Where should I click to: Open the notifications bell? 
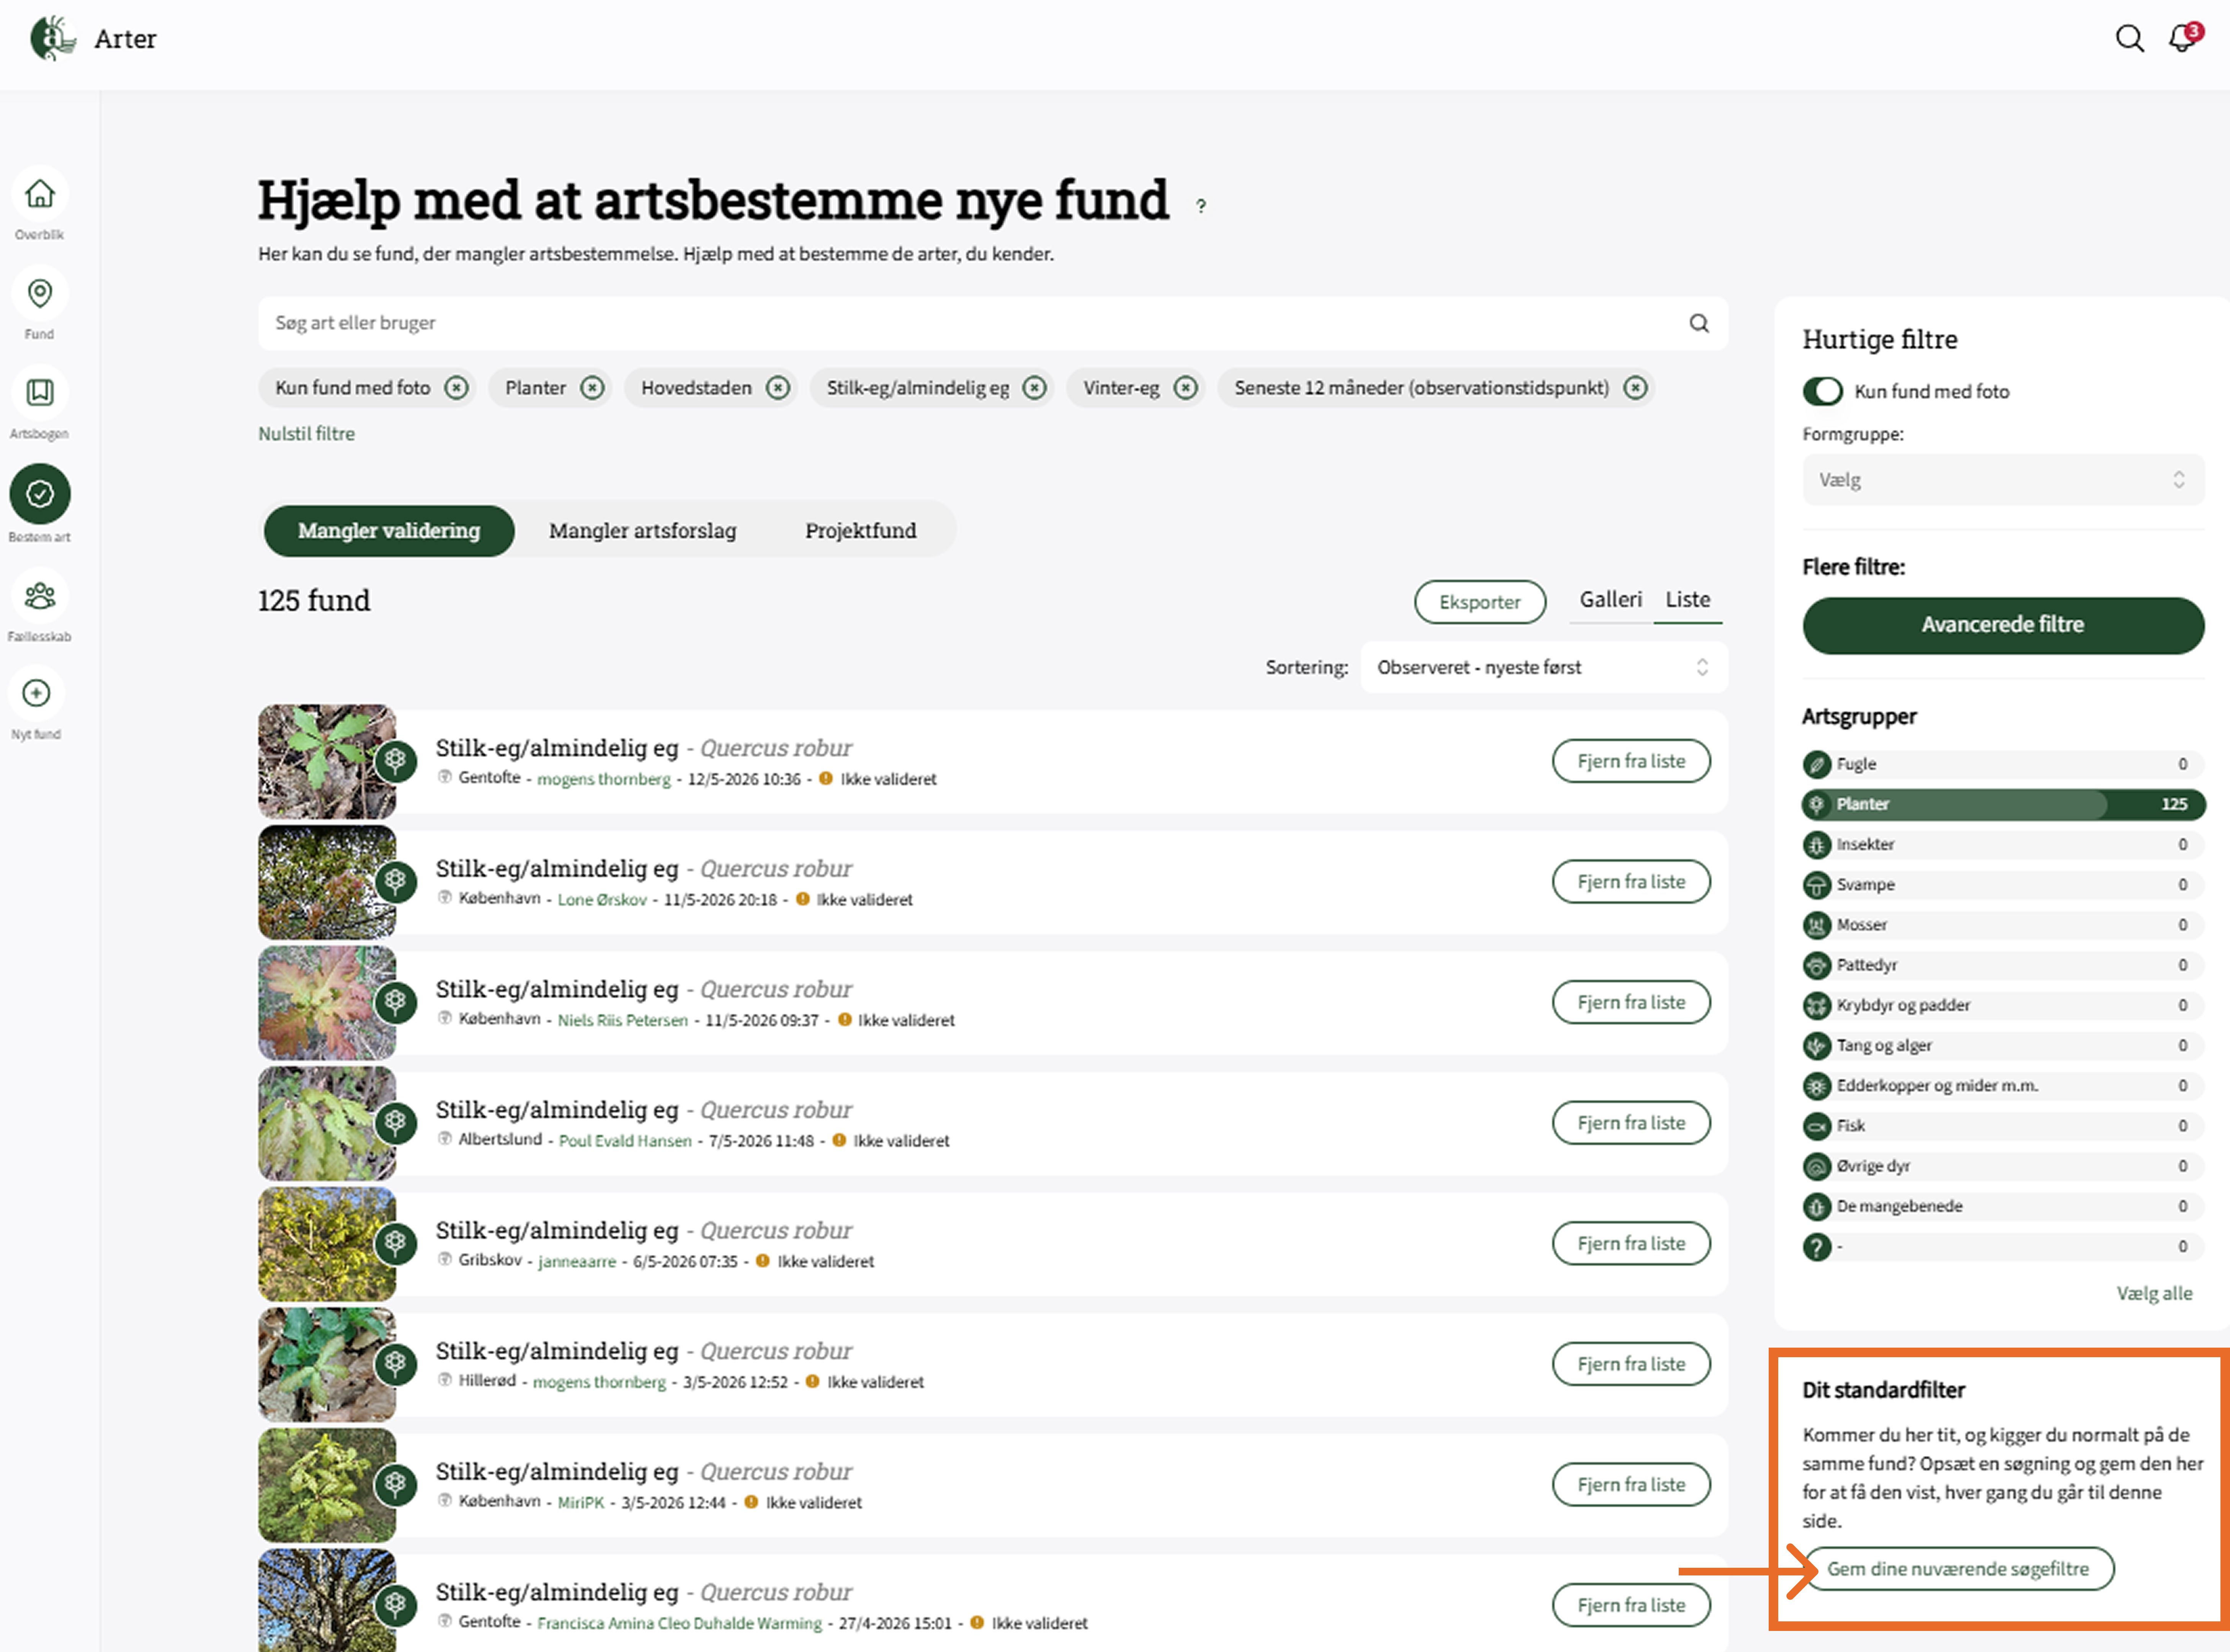click(x=2183, y=38)
